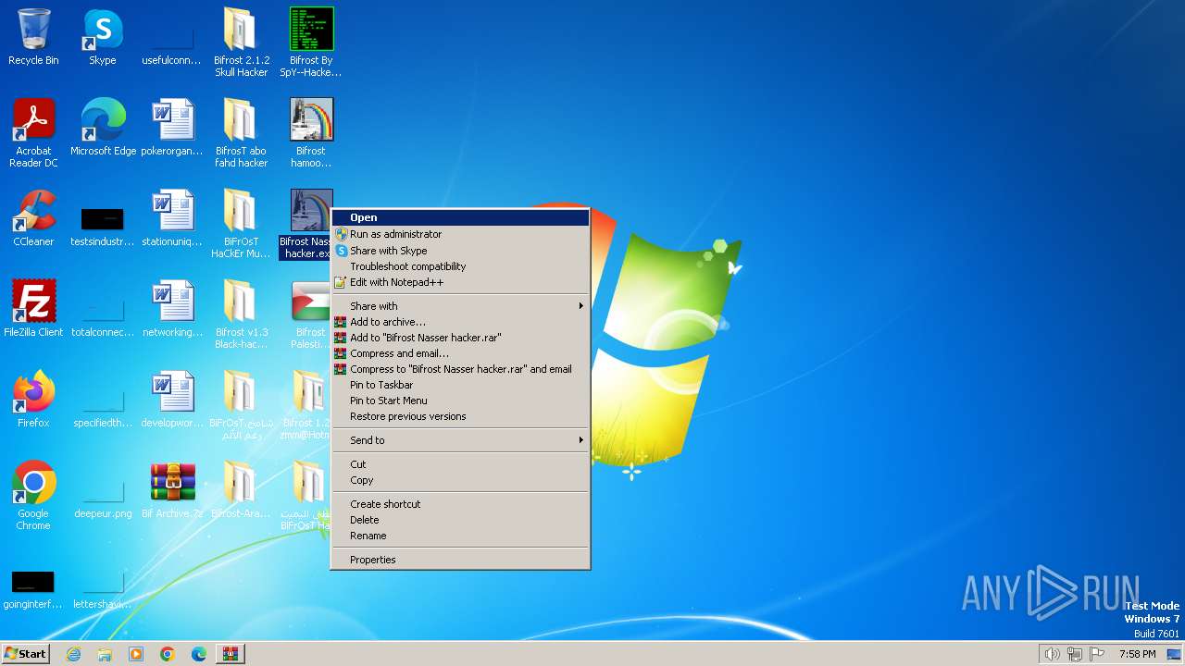Select the developwor Word document icon
1185x666 pixels.
[171, 400]
